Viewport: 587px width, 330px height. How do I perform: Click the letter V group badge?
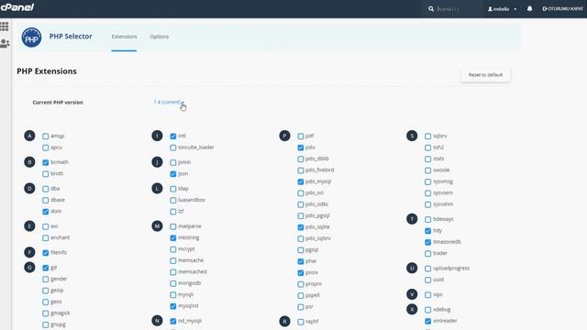412,294
